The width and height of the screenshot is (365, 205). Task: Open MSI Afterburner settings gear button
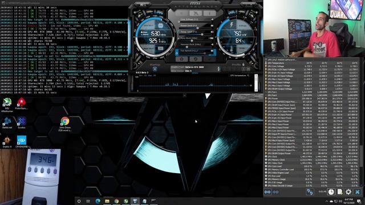(x=182, y=59)
